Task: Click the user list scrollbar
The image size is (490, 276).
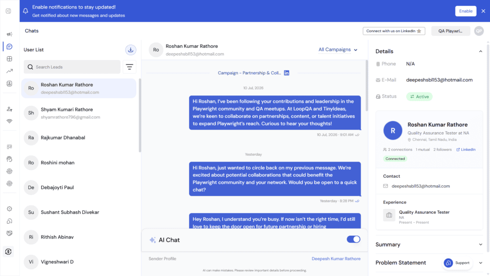Action: (x=140, y=115)
